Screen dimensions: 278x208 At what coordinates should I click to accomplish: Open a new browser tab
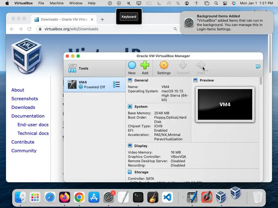pos(102,19)
